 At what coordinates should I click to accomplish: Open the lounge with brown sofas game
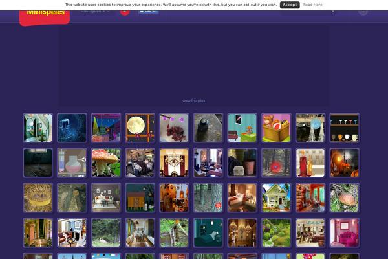tap(310, 232)
